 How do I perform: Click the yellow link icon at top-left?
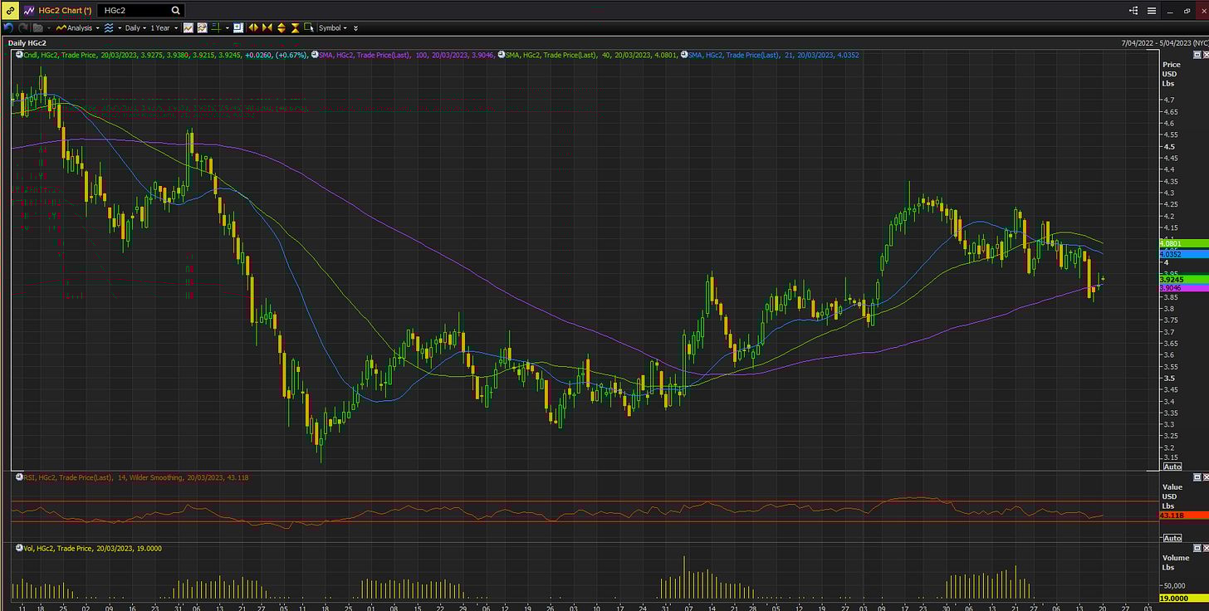[x=10, y=11]
